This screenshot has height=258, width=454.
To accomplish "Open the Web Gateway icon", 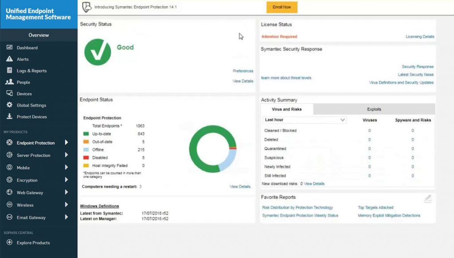I will tap(10, 192).
